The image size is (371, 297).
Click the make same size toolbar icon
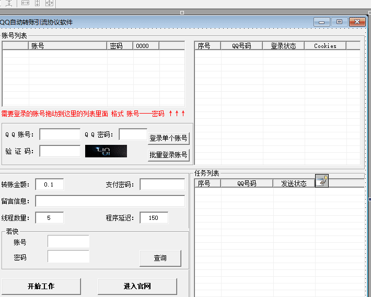click(x=50, y=3)
